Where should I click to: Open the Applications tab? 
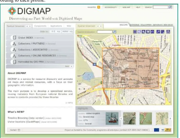[56, 26]
